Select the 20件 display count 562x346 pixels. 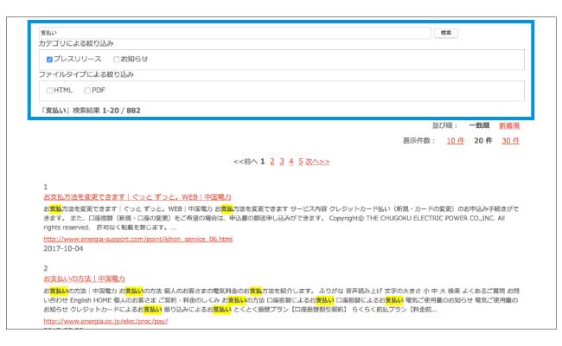point(482,140)
